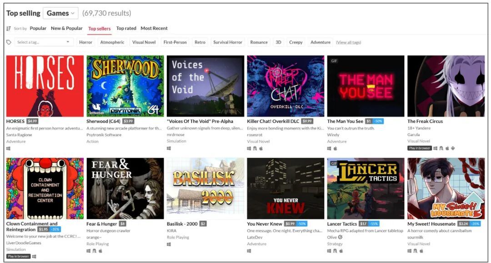This screenshot has height=263, width=491.
Task: Open the Games category dropdown
Action: click(60, 13)
